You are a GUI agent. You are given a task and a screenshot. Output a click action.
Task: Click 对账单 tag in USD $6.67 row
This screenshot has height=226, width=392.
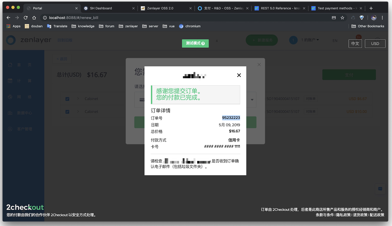311,99
